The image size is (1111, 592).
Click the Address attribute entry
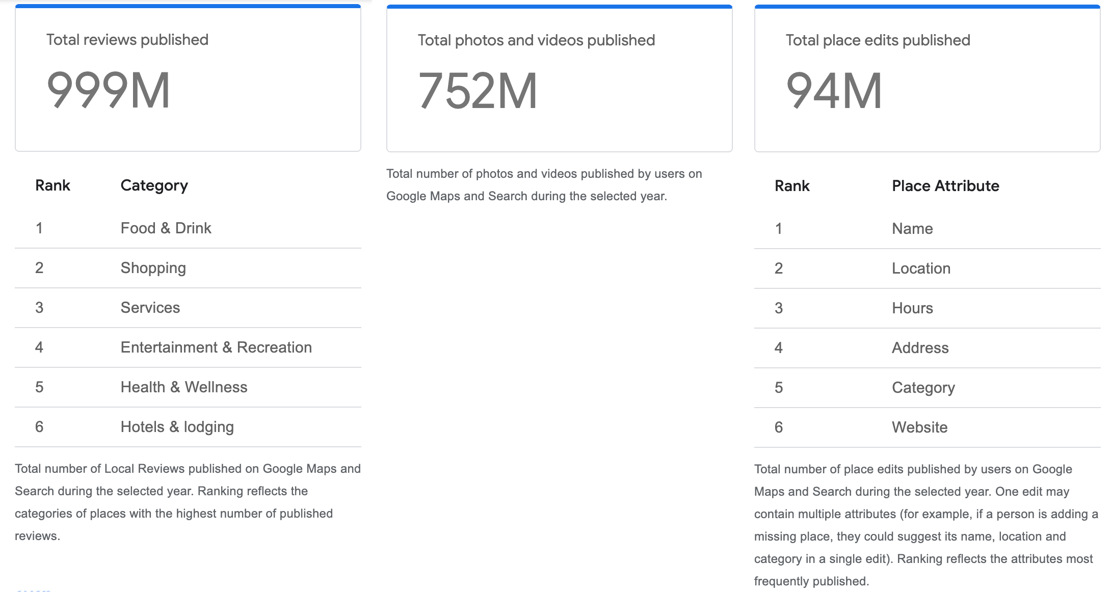(x=920, y=347)
